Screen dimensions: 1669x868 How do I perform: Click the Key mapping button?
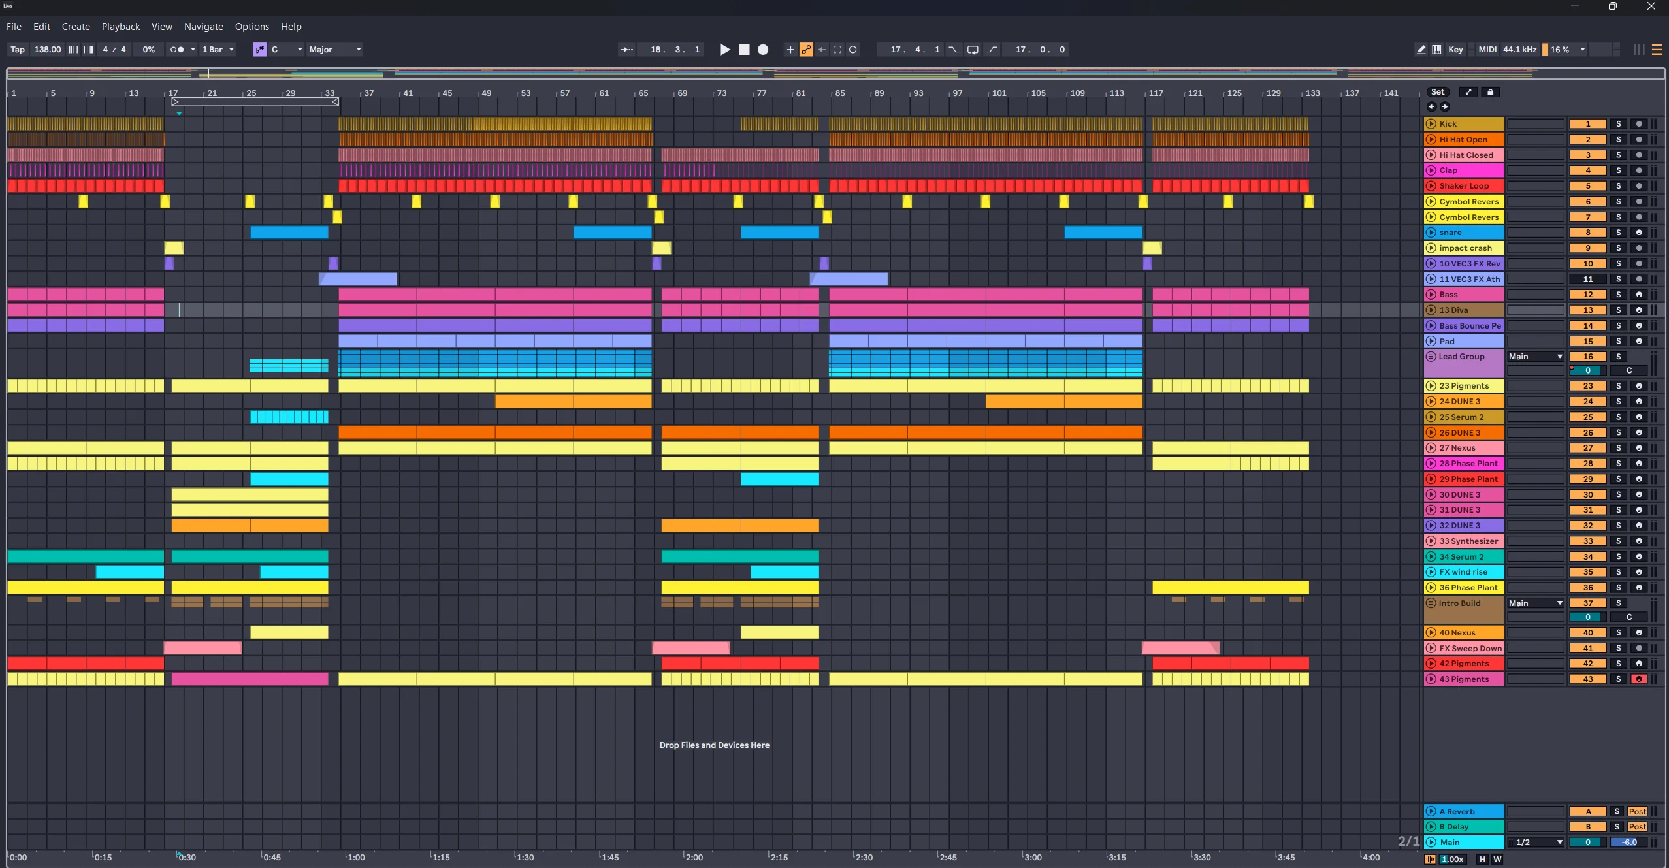tap(1455, 50)
